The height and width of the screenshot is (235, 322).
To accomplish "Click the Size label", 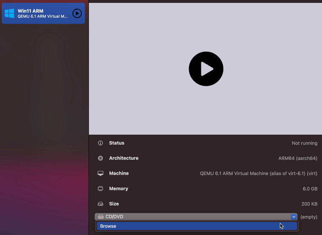I will (x=114, y=204).
